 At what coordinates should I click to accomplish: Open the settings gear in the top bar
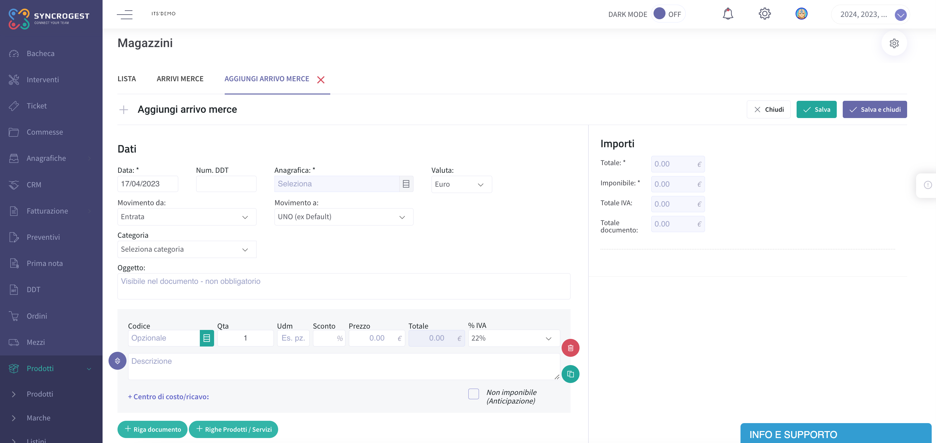tap(764, 14)
